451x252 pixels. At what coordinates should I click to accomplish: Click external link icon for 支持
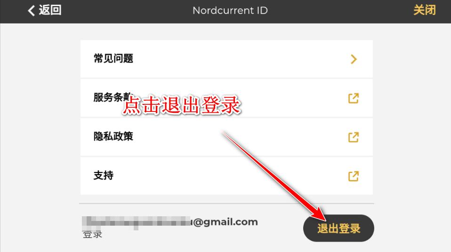[354, 176]
